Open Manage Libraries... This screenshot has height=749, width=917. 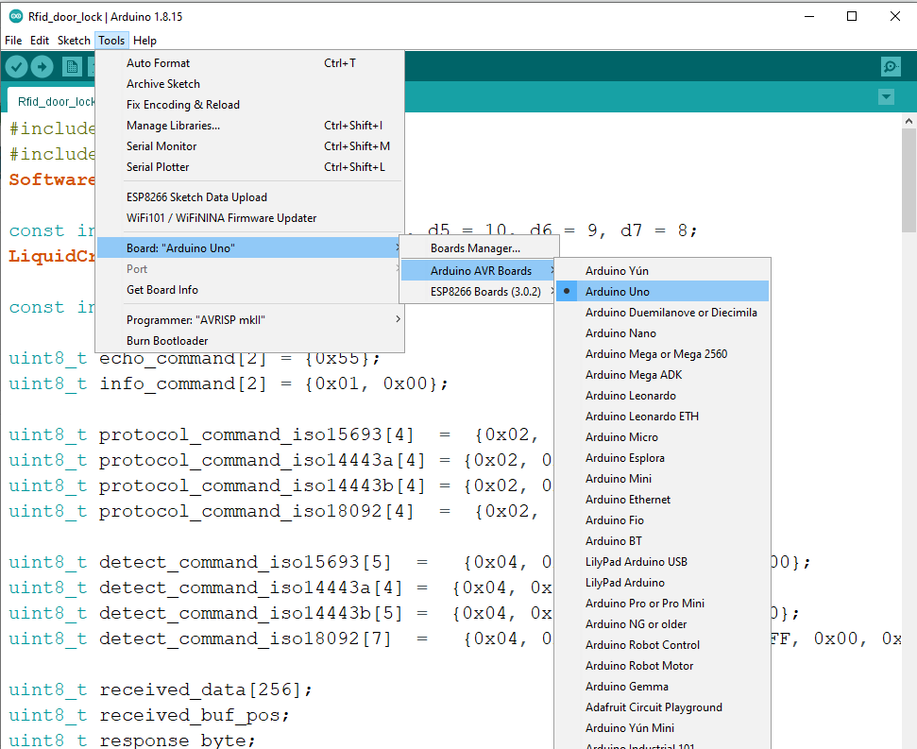(x=249, y=125)
